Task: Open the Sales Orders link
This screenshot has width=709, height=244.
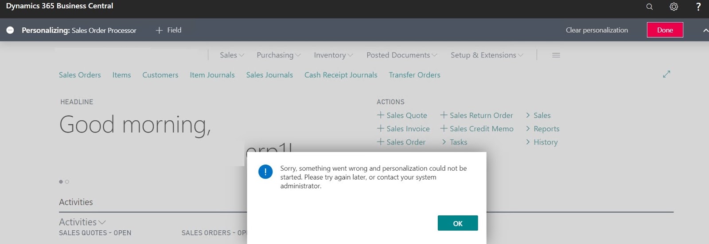Action: coord(80,75)
